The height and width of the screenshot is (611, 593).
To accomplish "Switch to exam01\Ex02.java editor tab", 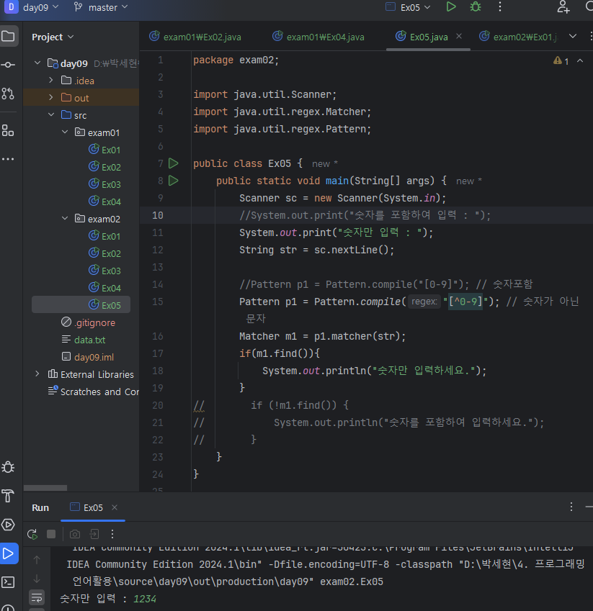I will click(x=195, y=37).
